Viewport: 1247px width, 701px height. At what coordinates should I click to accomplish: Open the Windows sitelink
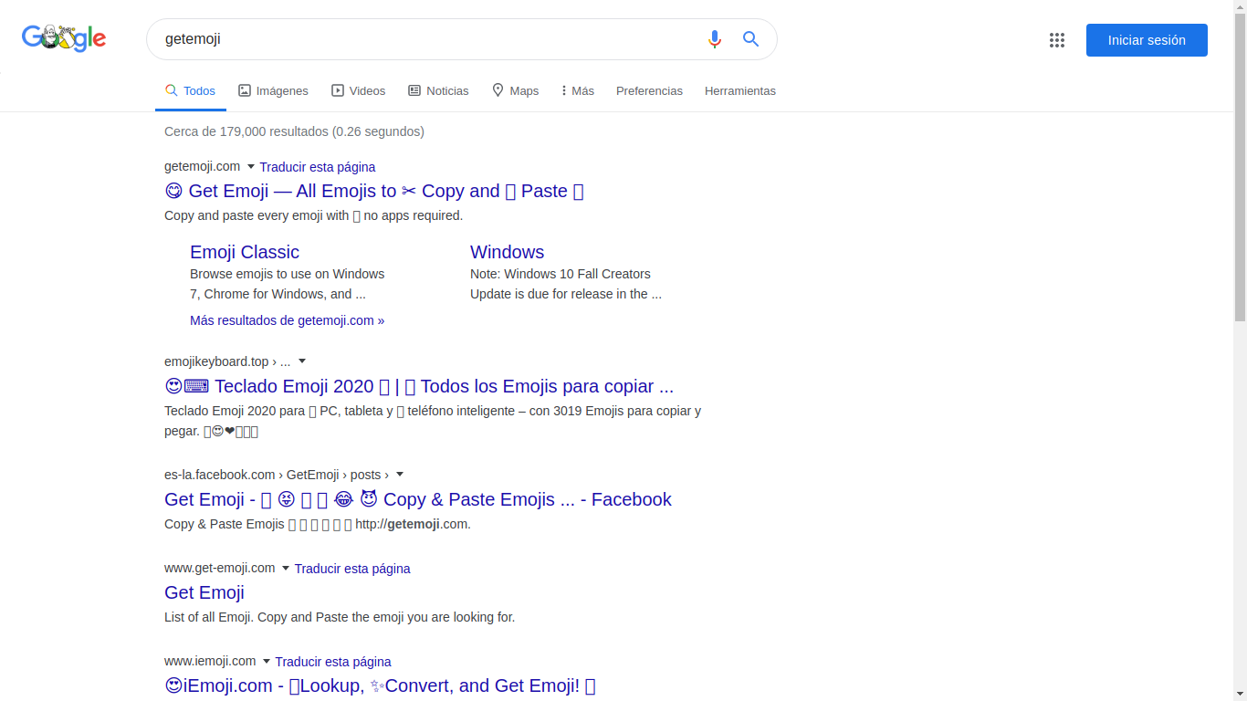pos(507,252)
